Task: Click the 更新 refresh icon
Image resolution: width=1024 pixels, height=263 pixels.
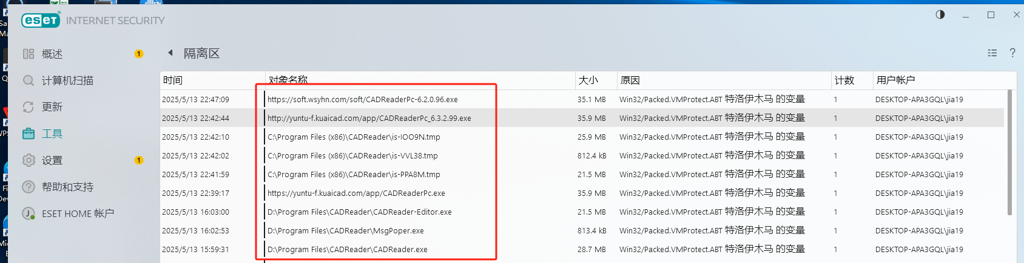Action: click(29, 107)
